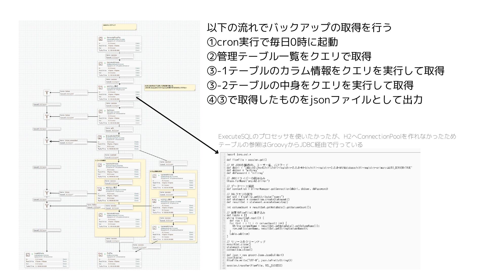Click the funnel fed by the topmost H2クエリ実行 failure
Image resolution: width=486 pixels, height=273 pixels.
click(x=47, y=93)
